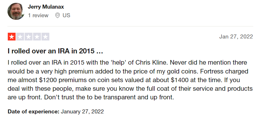Click the "January 27, 2022" experience date
The image size is (259, 116).
tap(82, 112)
